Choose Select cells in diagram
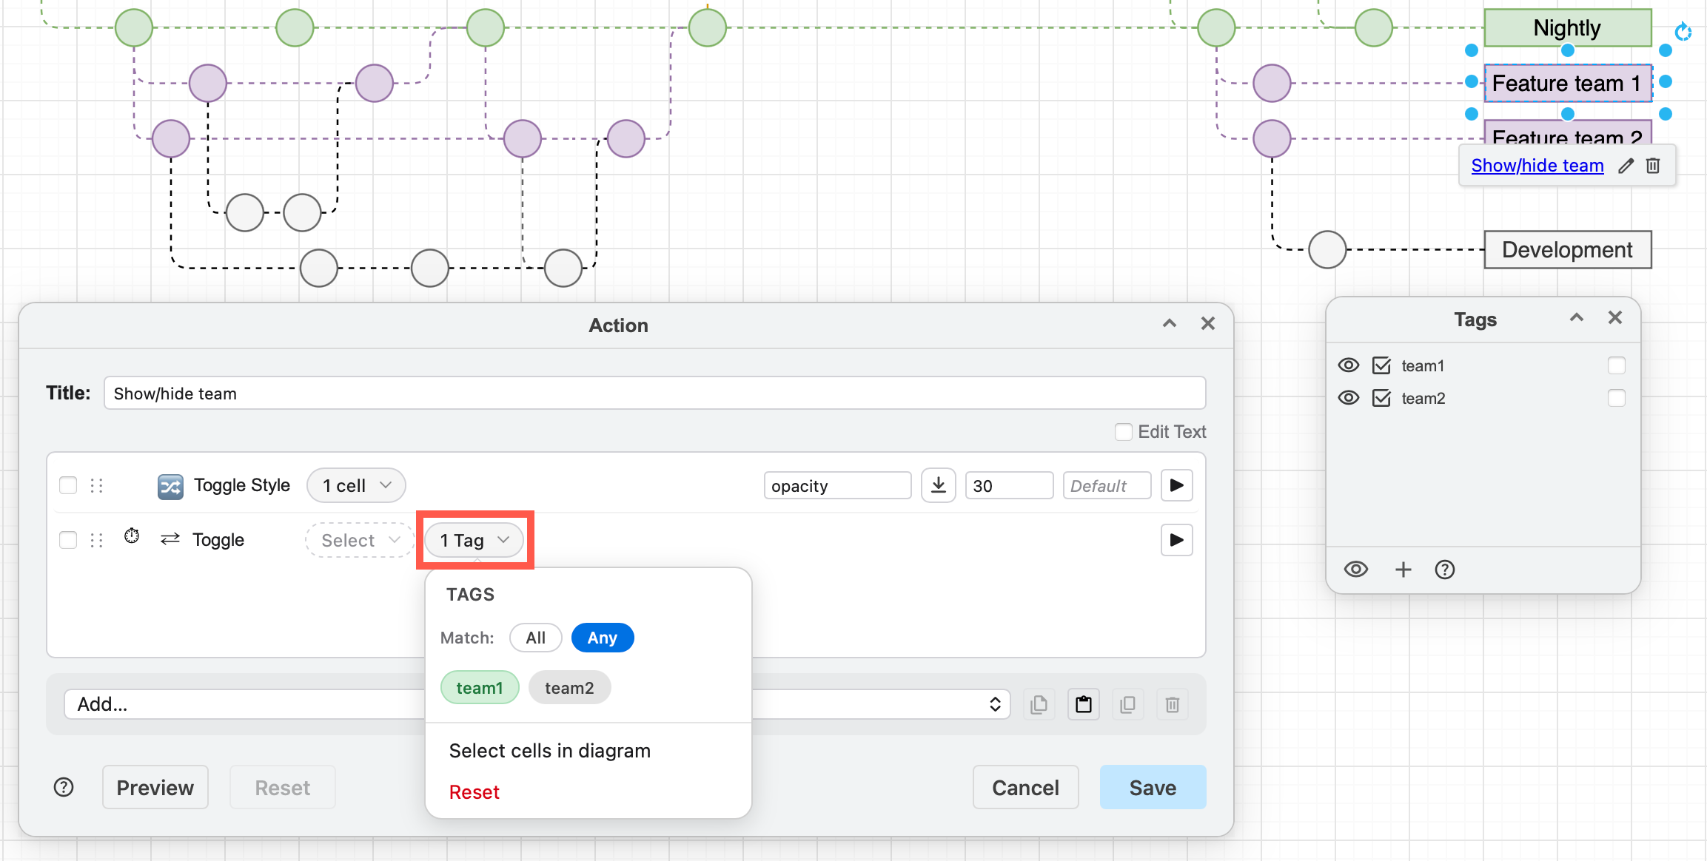The width and height of the screenshot is (1707, 861). (550, 751)
